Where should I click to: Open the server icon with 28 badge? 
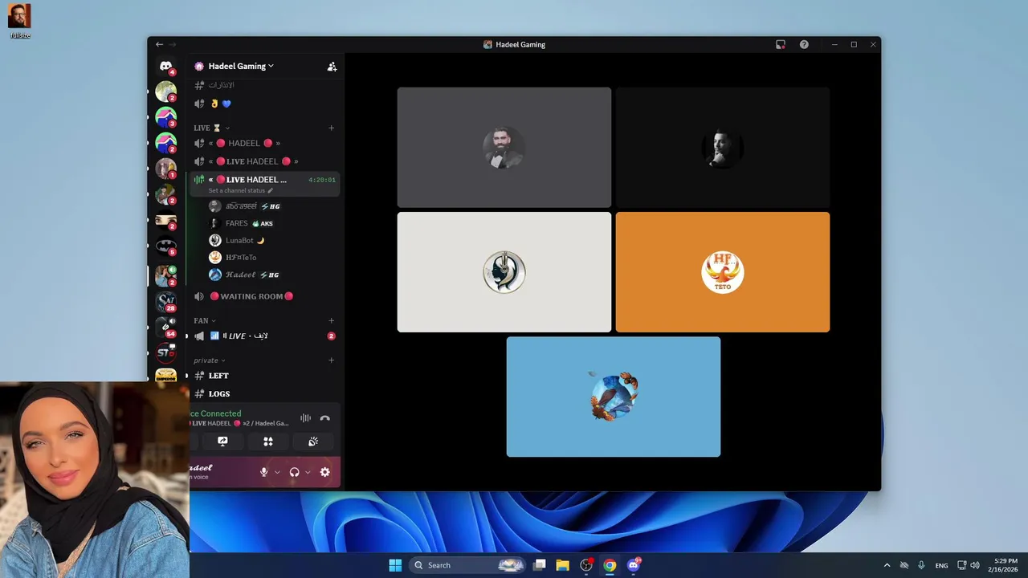click(x=165, y=301)
